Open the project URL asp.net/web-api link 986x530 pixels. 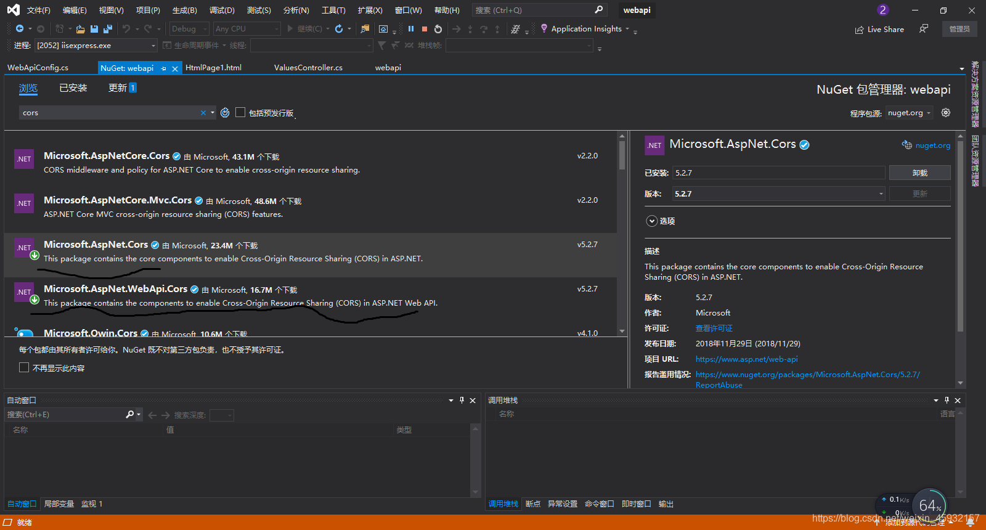746,359
